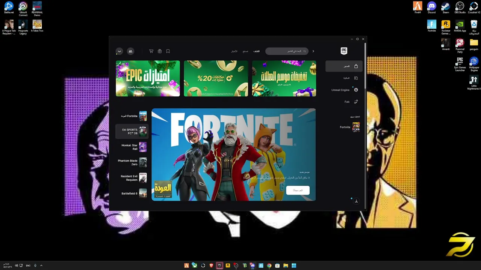The height and width of the screenshot is (270, 481).
Task: Open the downloads icon in sidebar bottom
Action: click(356, 201)
